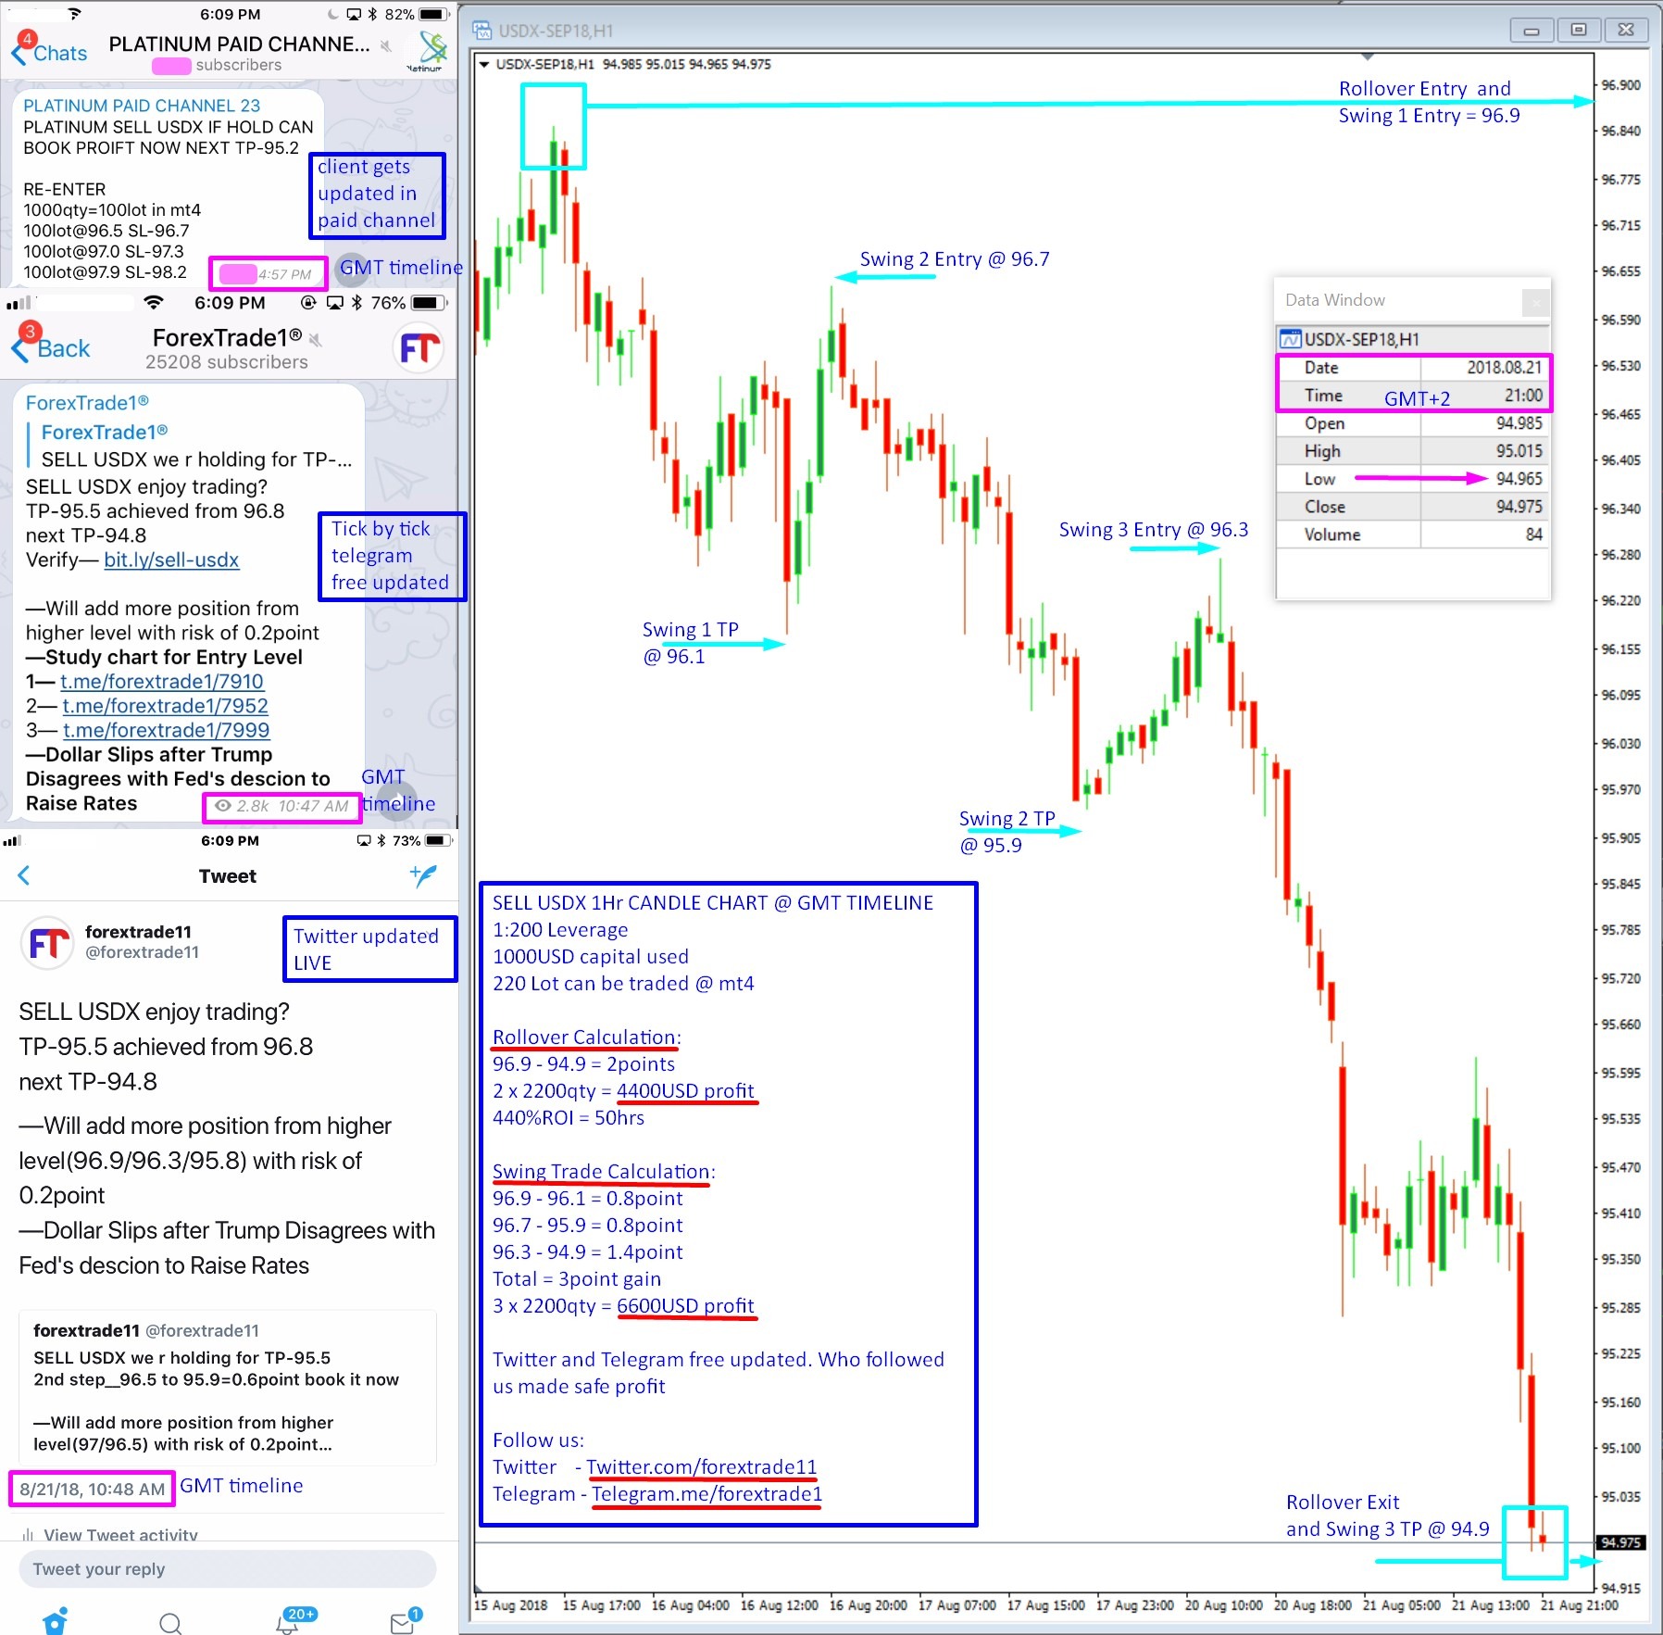Image resolution: width=1663 pixels, height=1635 pixels.
Task: Tap the @forextrade11 handle
Action: pyautogui.click(x=142, y=952)
